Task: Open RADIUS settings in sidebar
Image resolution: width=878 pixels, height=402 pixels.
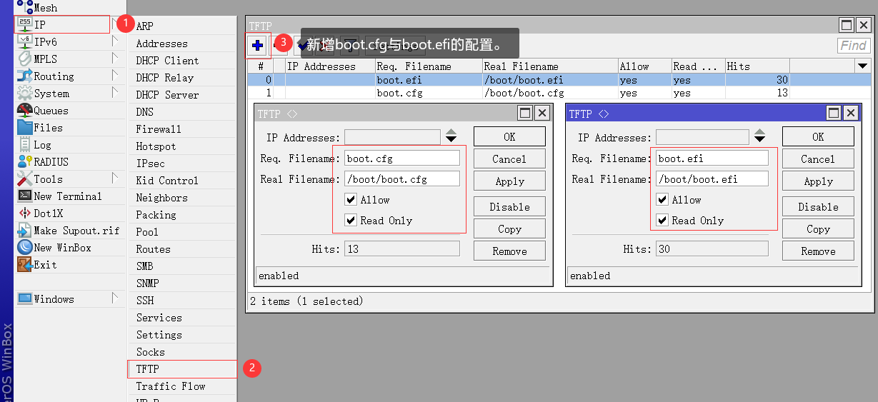Action: (51, 162)
